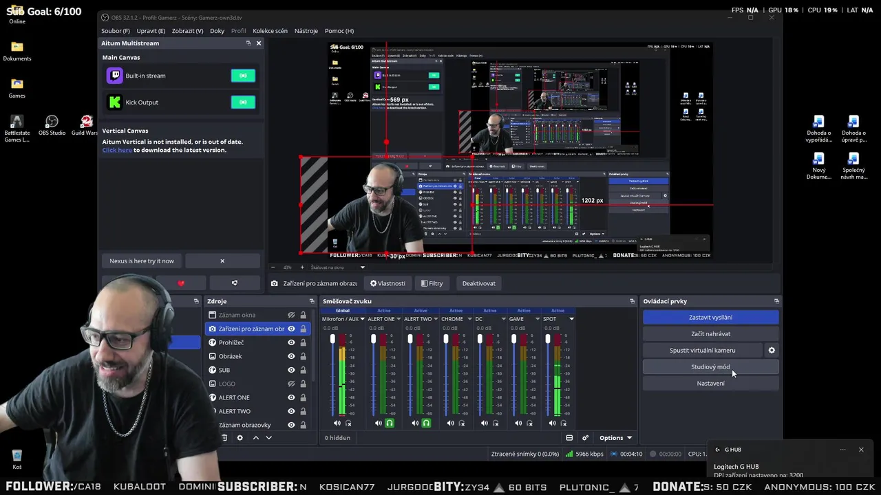This screenshot has width=881, height=495.
Task: Open ALERT TWO channel dropdown arrow
Action: 436,319
